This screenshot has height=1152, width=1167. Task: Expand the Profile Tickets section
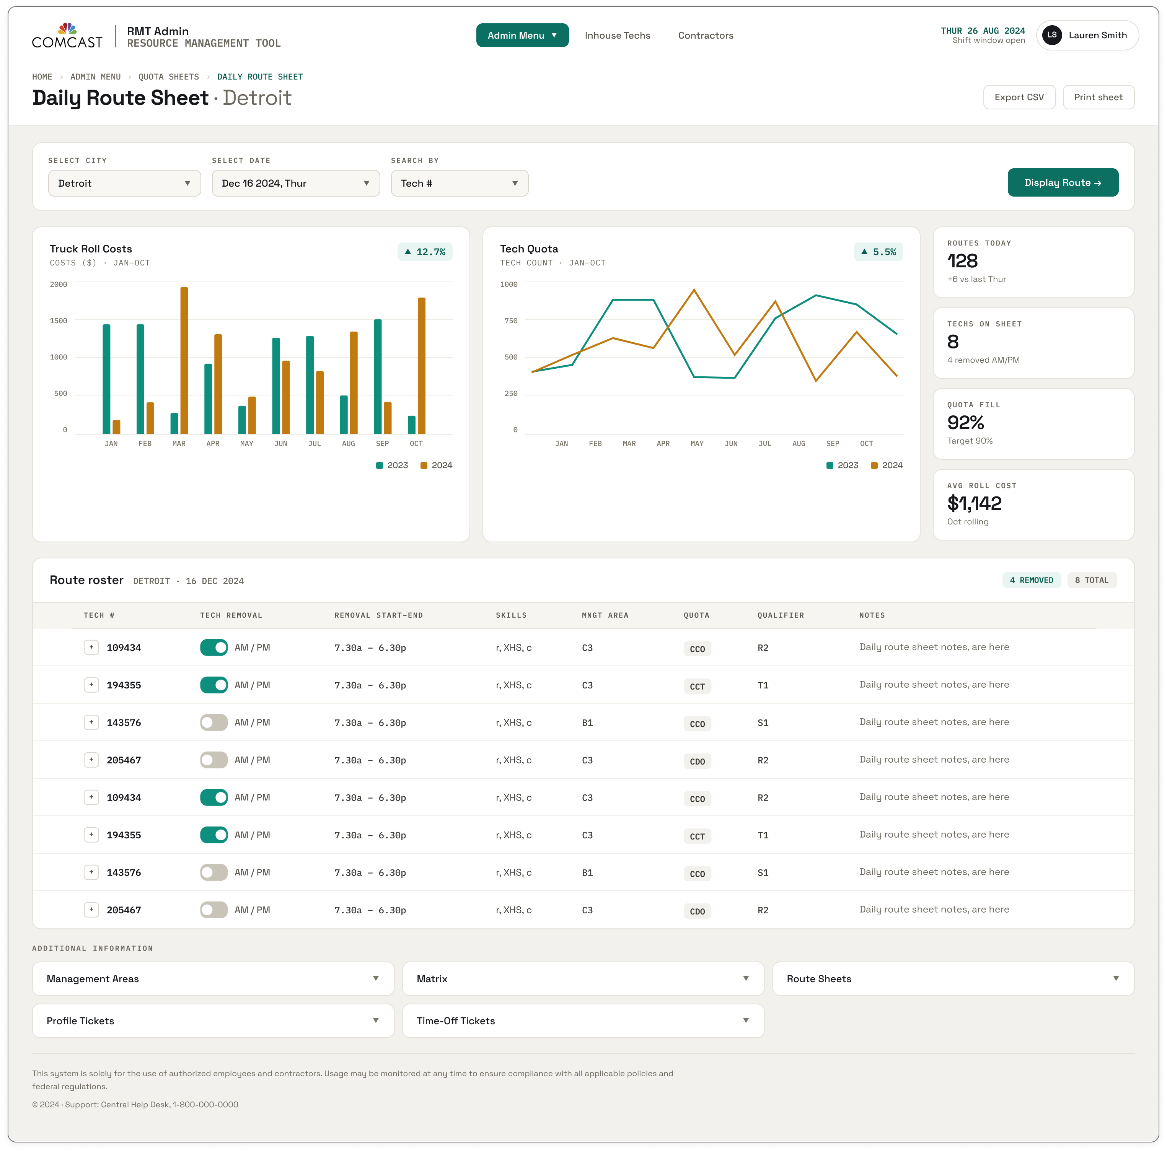pos(213,1020)
